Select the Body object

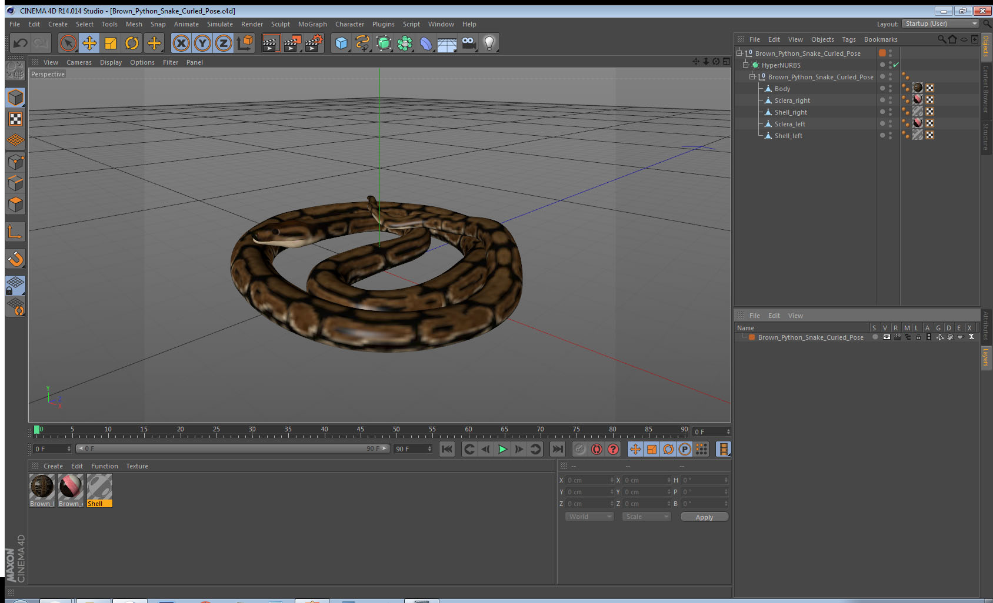pyautogui.click(x=782, y=89)
